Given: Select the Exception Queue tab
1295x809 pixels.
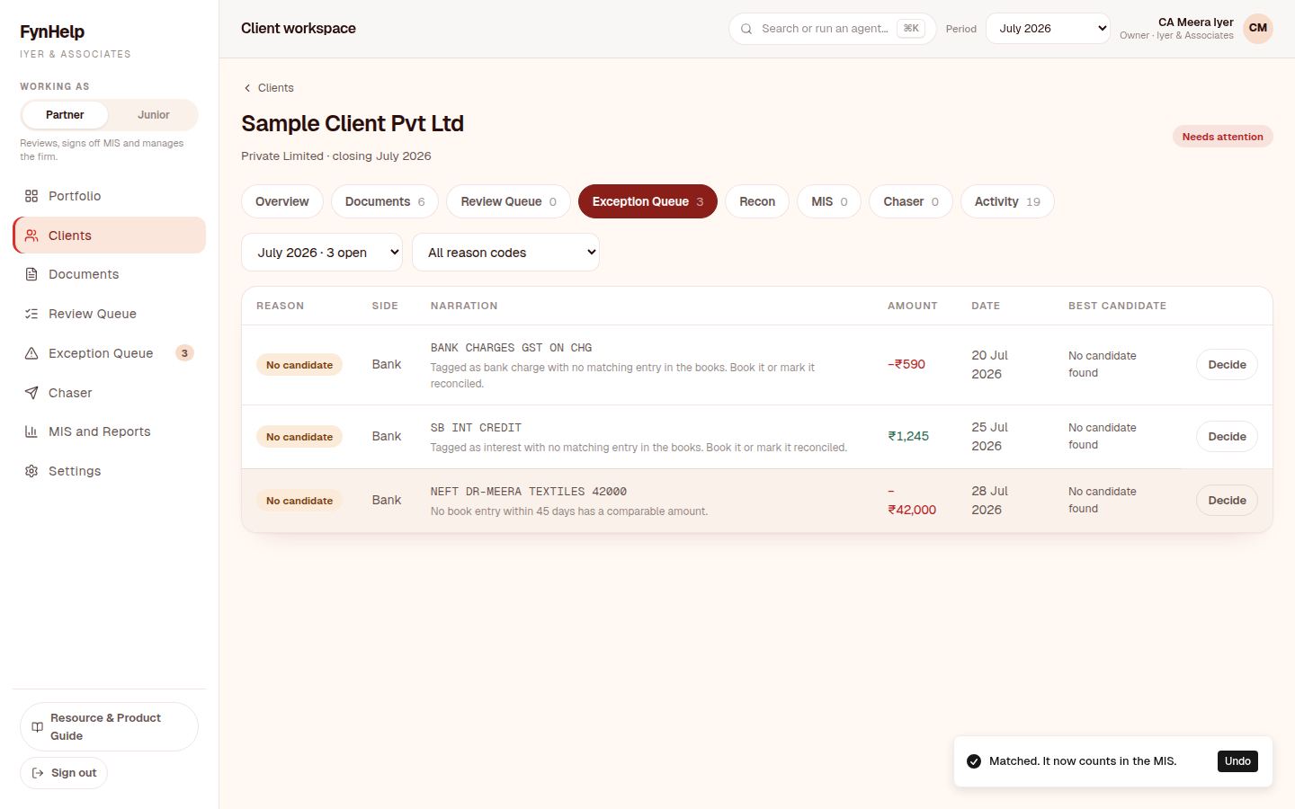Looking at the screenshot, I should click(x=647, y=201).
